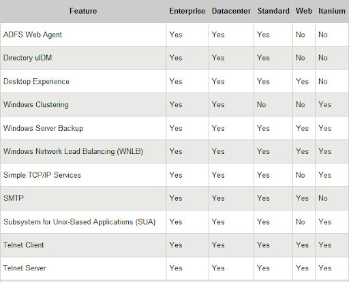Image resolution: width=349 pixels, height=282 pixels.
Task: Select the Windows Clustering row label
Action: tap(35, 105)
